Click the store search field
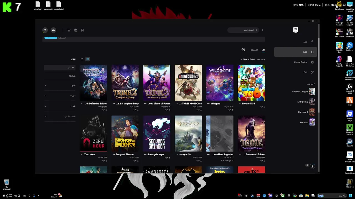 [243, 30]
